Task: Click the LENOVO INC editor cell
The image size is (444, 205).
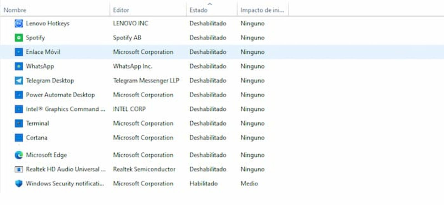Action: 130,24
